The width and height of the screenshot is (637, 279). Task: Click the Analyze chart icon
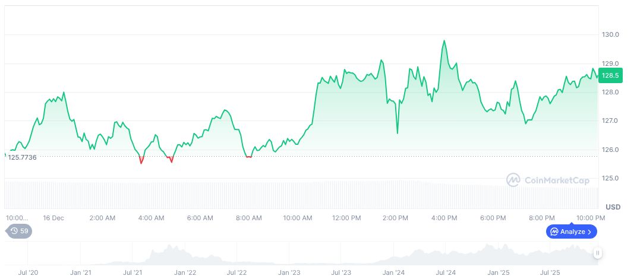pyautogui.click(x=554, y=232)
